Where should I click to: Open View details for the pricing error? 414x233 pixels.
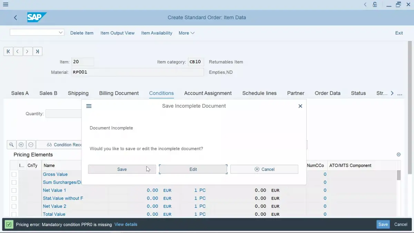pos(126,224)
